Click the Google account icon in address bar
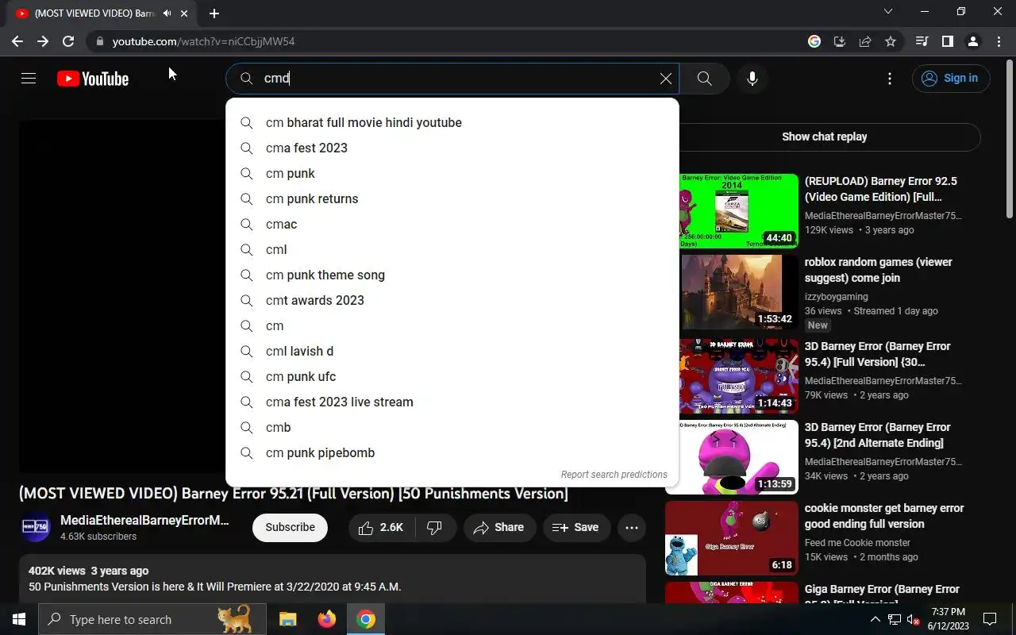The height and width of the screenshot is (635, 1016). 814,41
